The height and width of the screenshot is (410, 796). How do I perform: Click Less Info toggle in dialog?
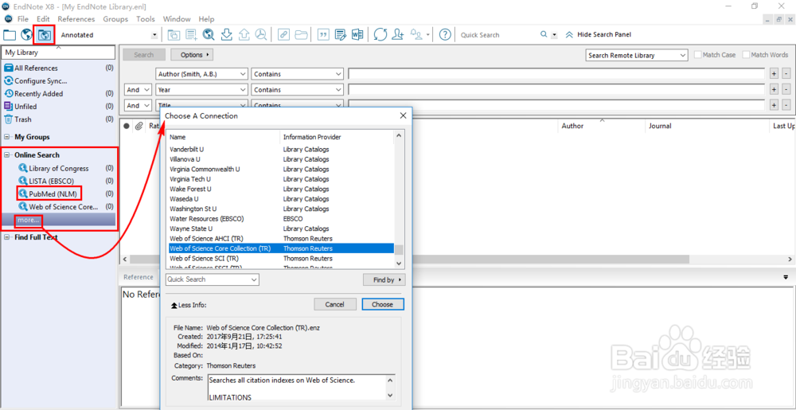pyautogui.click(x=189, y=305)
